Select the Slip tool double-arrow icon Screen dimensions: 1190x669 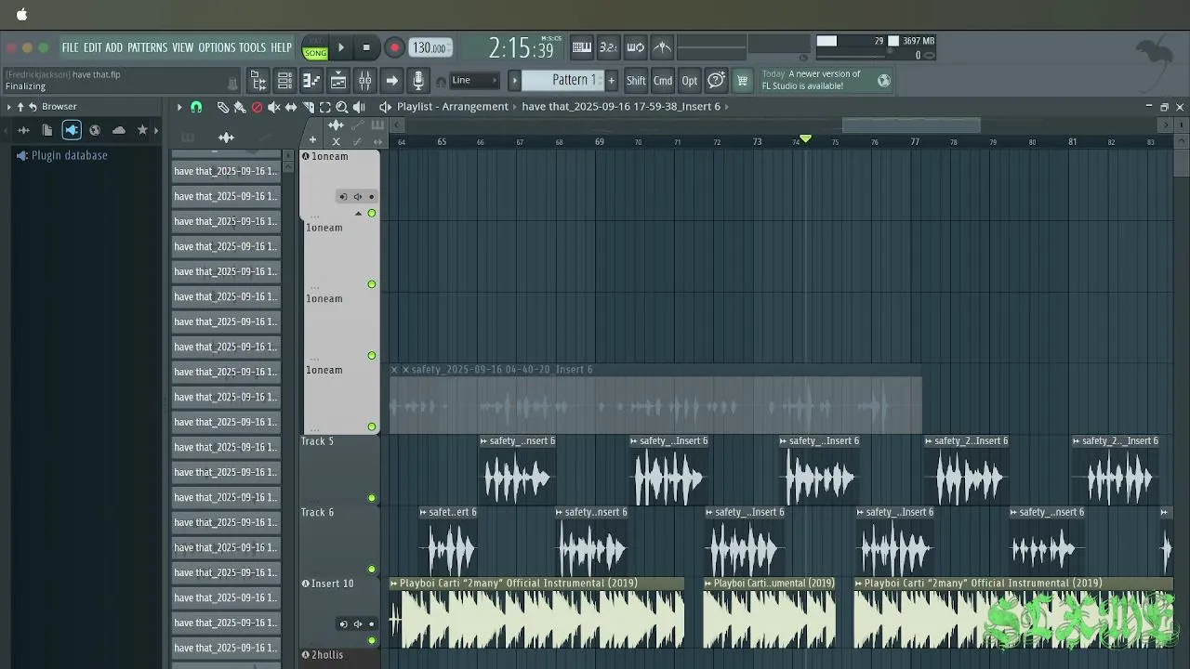point(291,107)
